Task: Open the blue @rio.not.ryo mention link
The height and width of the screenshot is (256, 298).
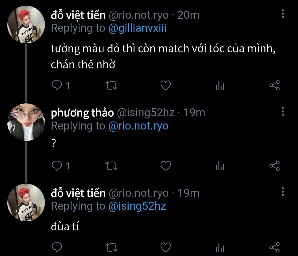Action: (x=138, y=126)
